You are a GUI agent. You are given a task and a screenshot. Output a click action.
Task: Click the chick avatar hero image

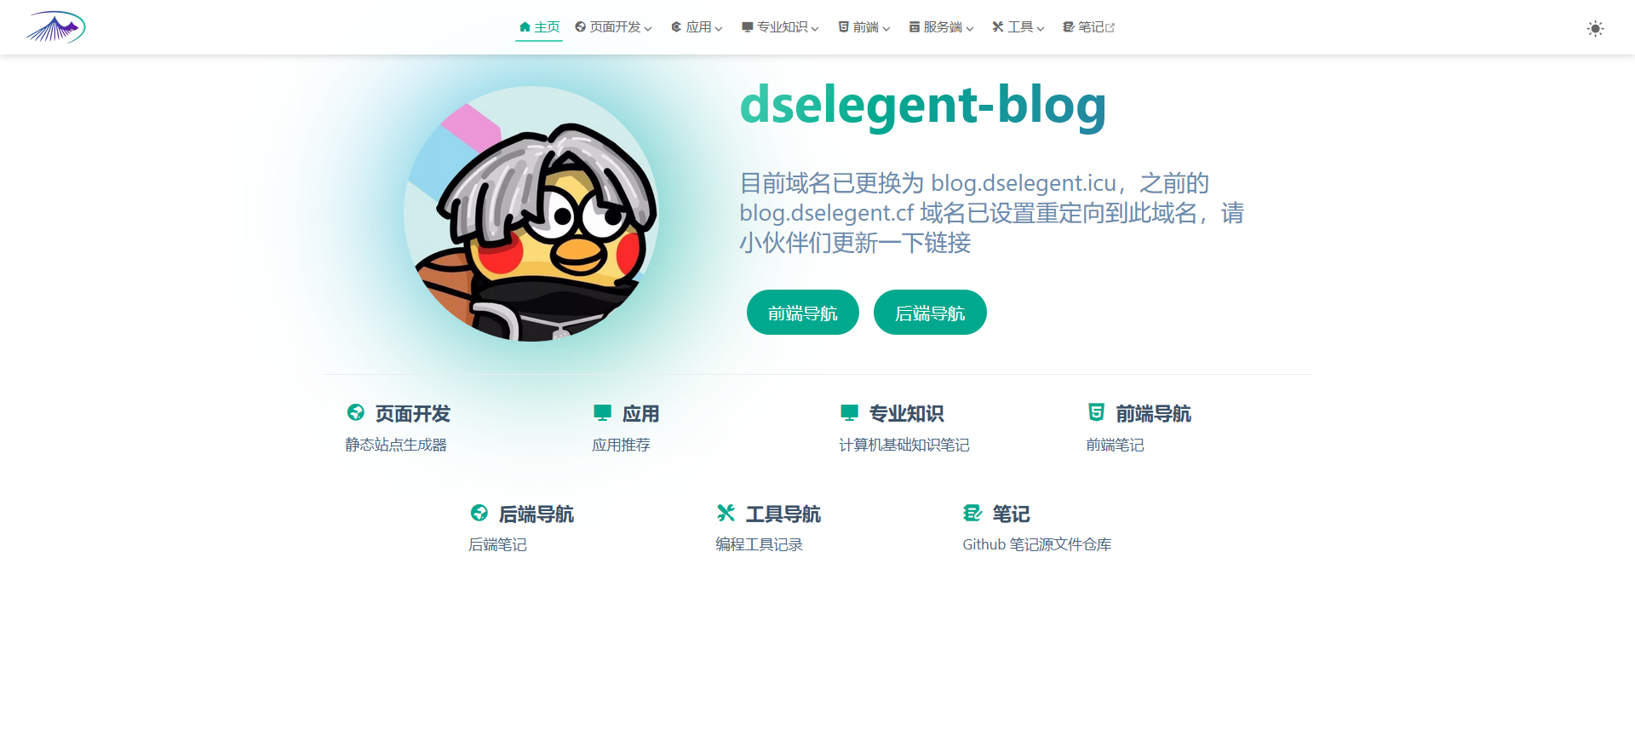(531, 214)
